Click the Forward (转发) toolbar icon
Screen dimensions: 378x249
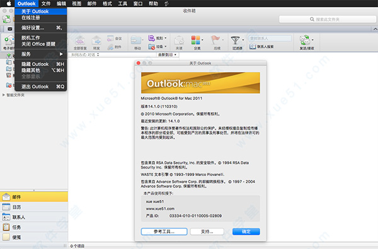[x=96, y=40]
